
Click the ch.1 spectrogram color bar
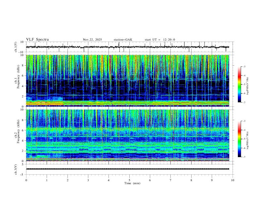pos(240,84)
